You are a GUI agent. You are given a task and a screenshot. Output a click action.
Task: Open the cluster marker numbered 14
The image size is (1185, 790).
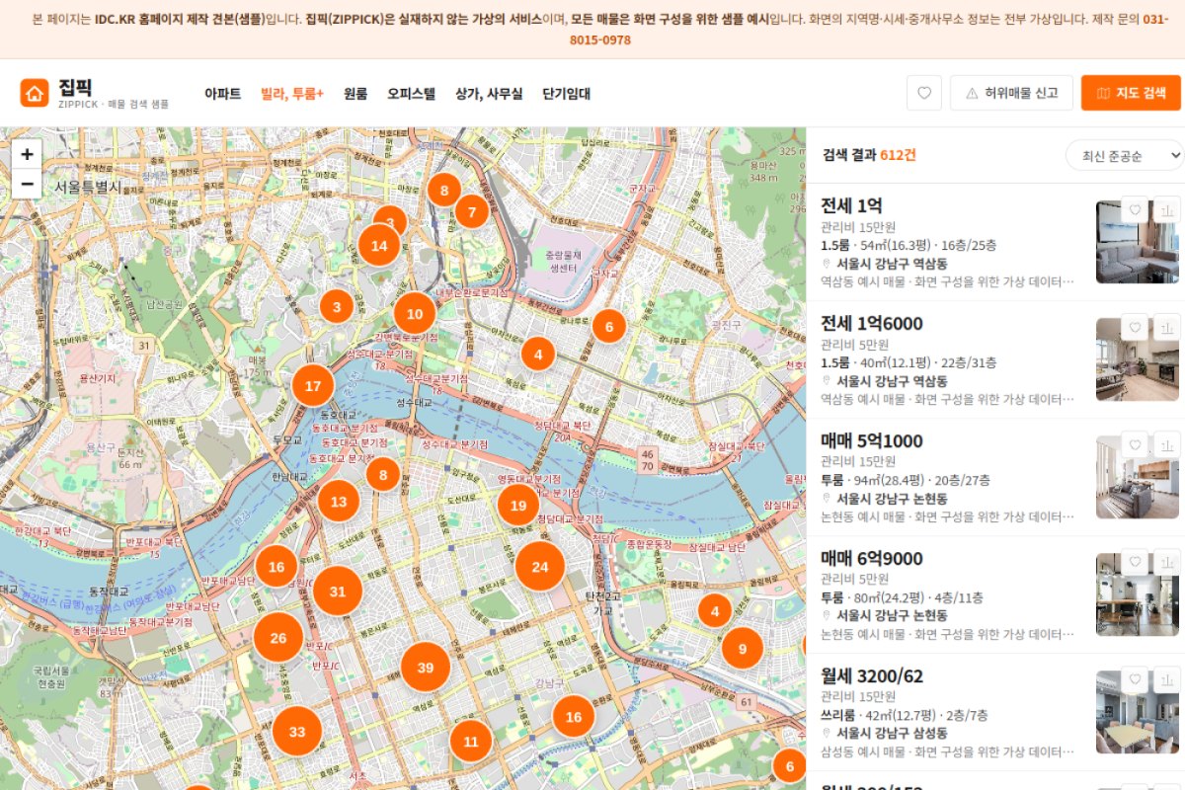(379, 246)
